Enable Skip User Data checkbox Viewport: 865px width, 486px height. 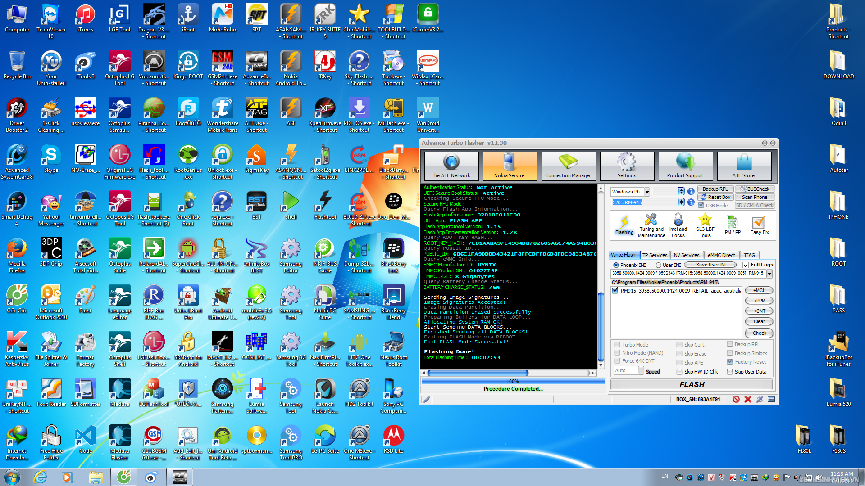(730, 372)
